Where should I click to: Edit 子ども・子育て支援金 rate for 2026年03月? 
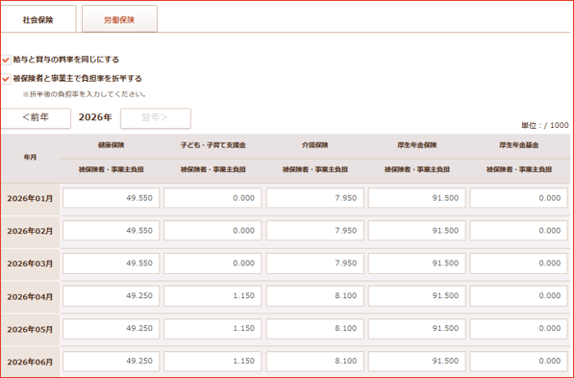tap(212, 263)
